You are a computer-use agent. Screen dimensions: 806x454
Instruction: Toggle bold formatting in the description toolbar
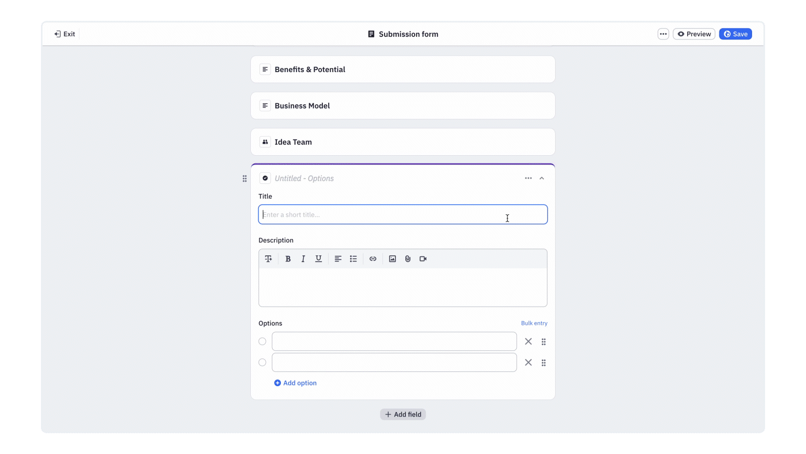(x=288, y=258)
